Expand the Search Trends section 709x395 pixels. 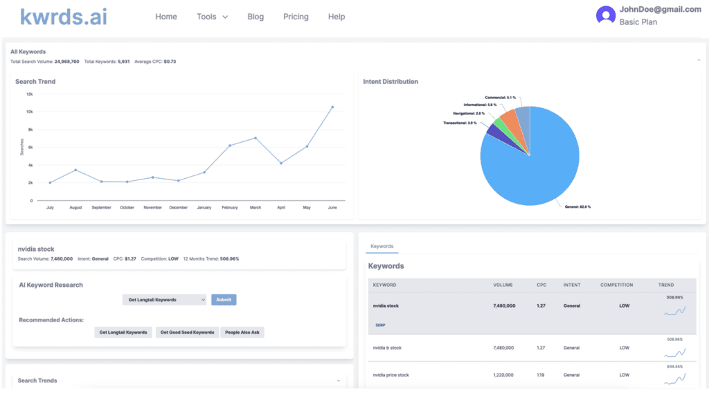click(x=339, y=380)
